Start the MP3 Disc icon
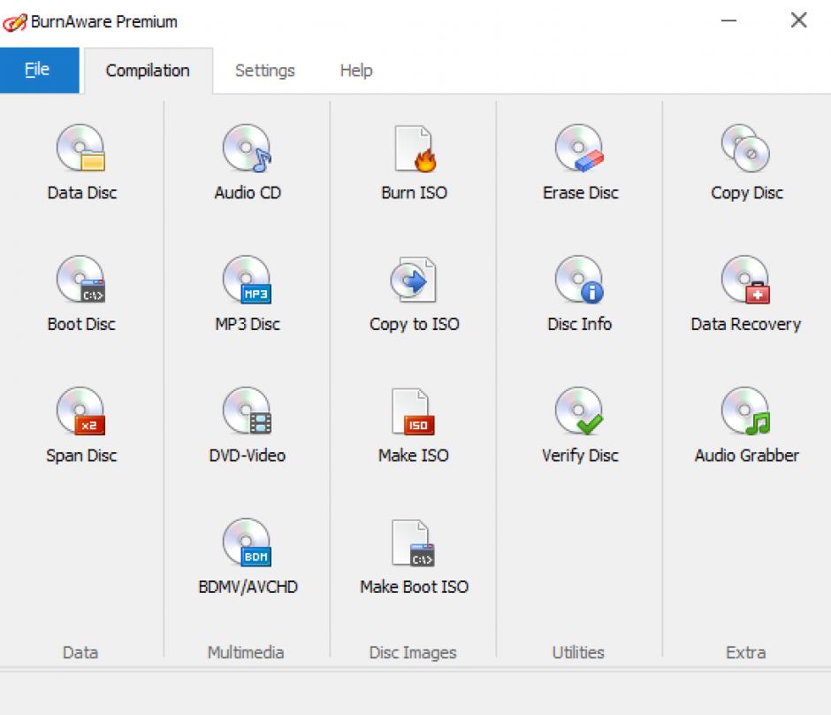This screenshot has height=715, width=831. click(247, 279)
